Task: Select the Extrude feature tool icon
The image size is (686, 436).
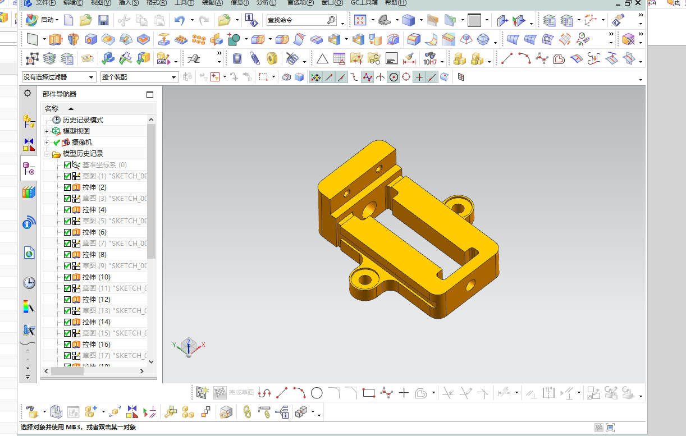Action: tap(56, 40)
